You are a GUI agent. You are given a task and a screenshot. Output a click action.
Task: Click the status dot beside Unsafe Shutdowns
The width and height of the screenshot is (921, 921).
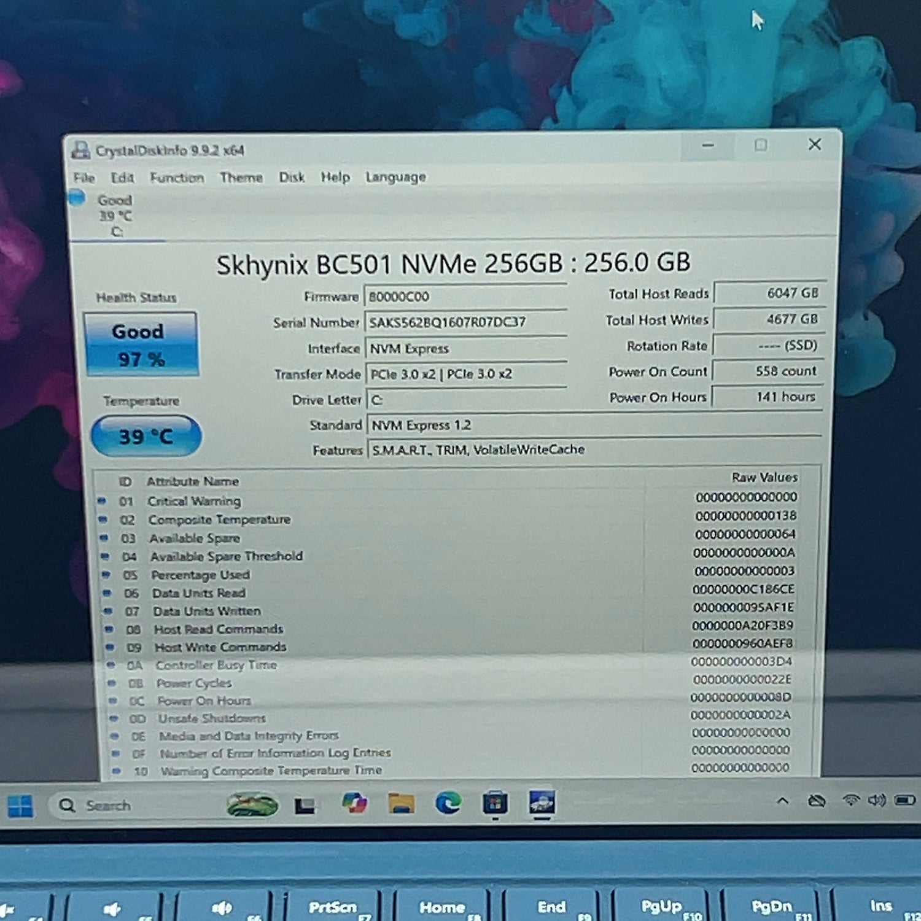click(114, 718)
